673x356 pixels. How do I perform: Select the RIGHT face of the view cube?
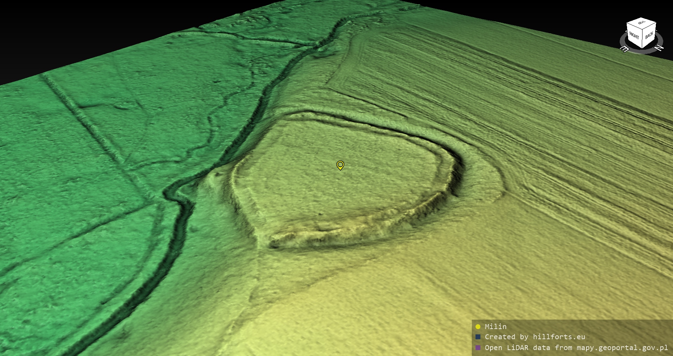point(634,36)
